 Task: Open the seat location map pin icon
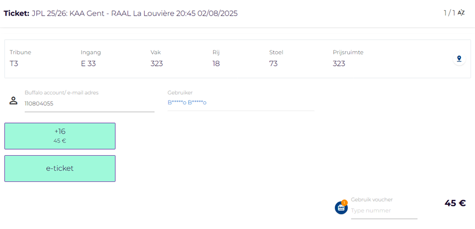459,59
